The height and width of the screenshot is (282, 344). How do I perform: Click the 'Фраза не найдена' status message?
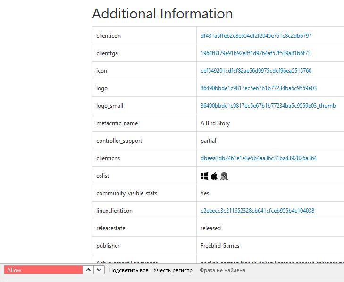coord(222,270)
